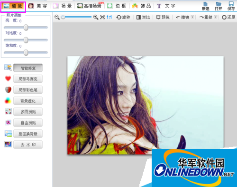Click the 保存 (Save) disk icon
The image size is (237, 187).
231,6
